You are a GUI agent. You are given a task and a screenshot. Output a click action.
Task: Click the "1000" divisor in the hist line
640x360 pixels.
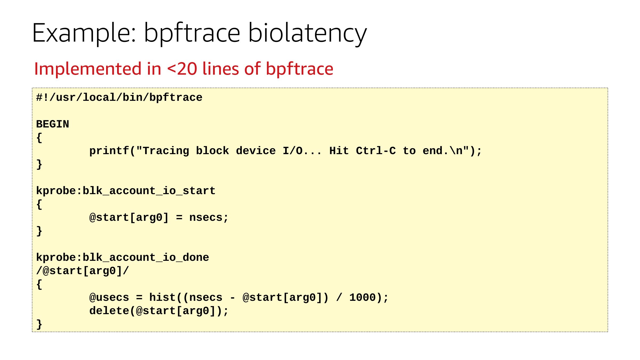362,298
